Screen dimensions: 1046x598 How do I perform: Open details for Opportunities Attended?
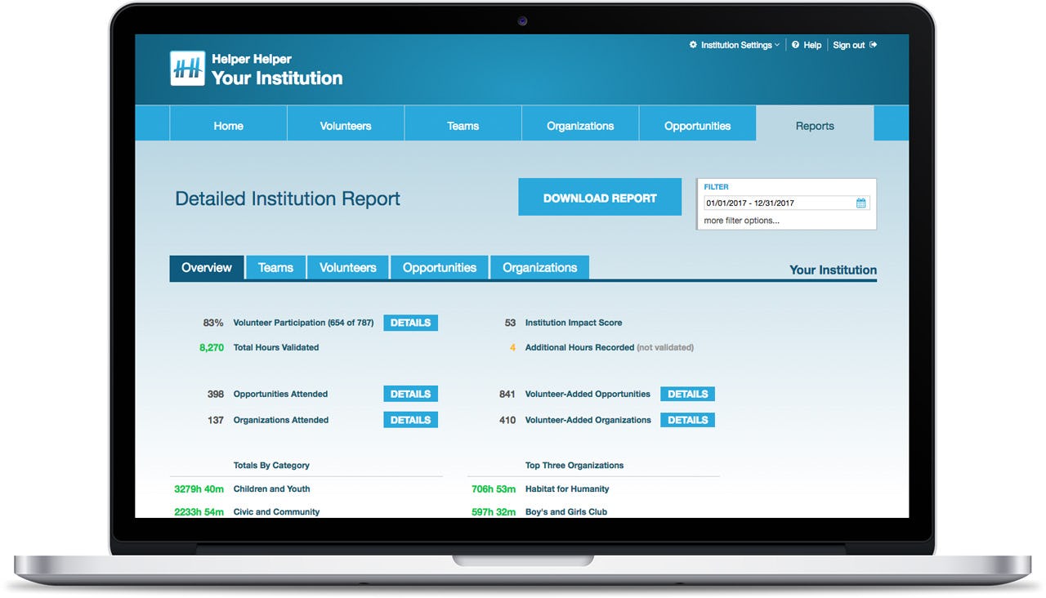410,393
